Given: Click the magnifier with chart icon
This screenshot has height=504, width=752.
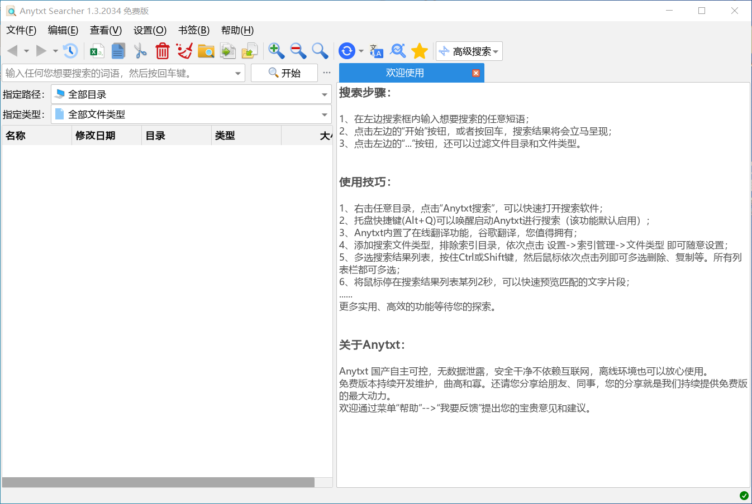Looking at the screenshot, I should click(x=398, y=51).
